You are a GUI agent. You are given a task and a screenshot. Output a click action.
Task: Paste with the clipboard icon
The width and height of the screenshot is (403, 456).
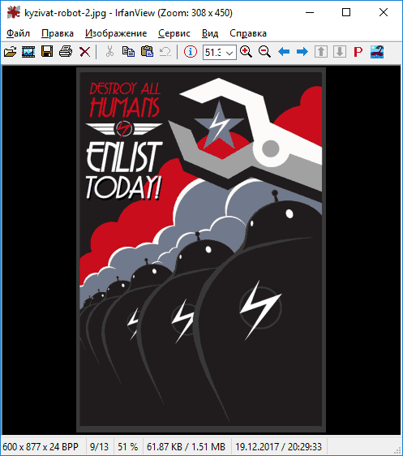(147, 52)
